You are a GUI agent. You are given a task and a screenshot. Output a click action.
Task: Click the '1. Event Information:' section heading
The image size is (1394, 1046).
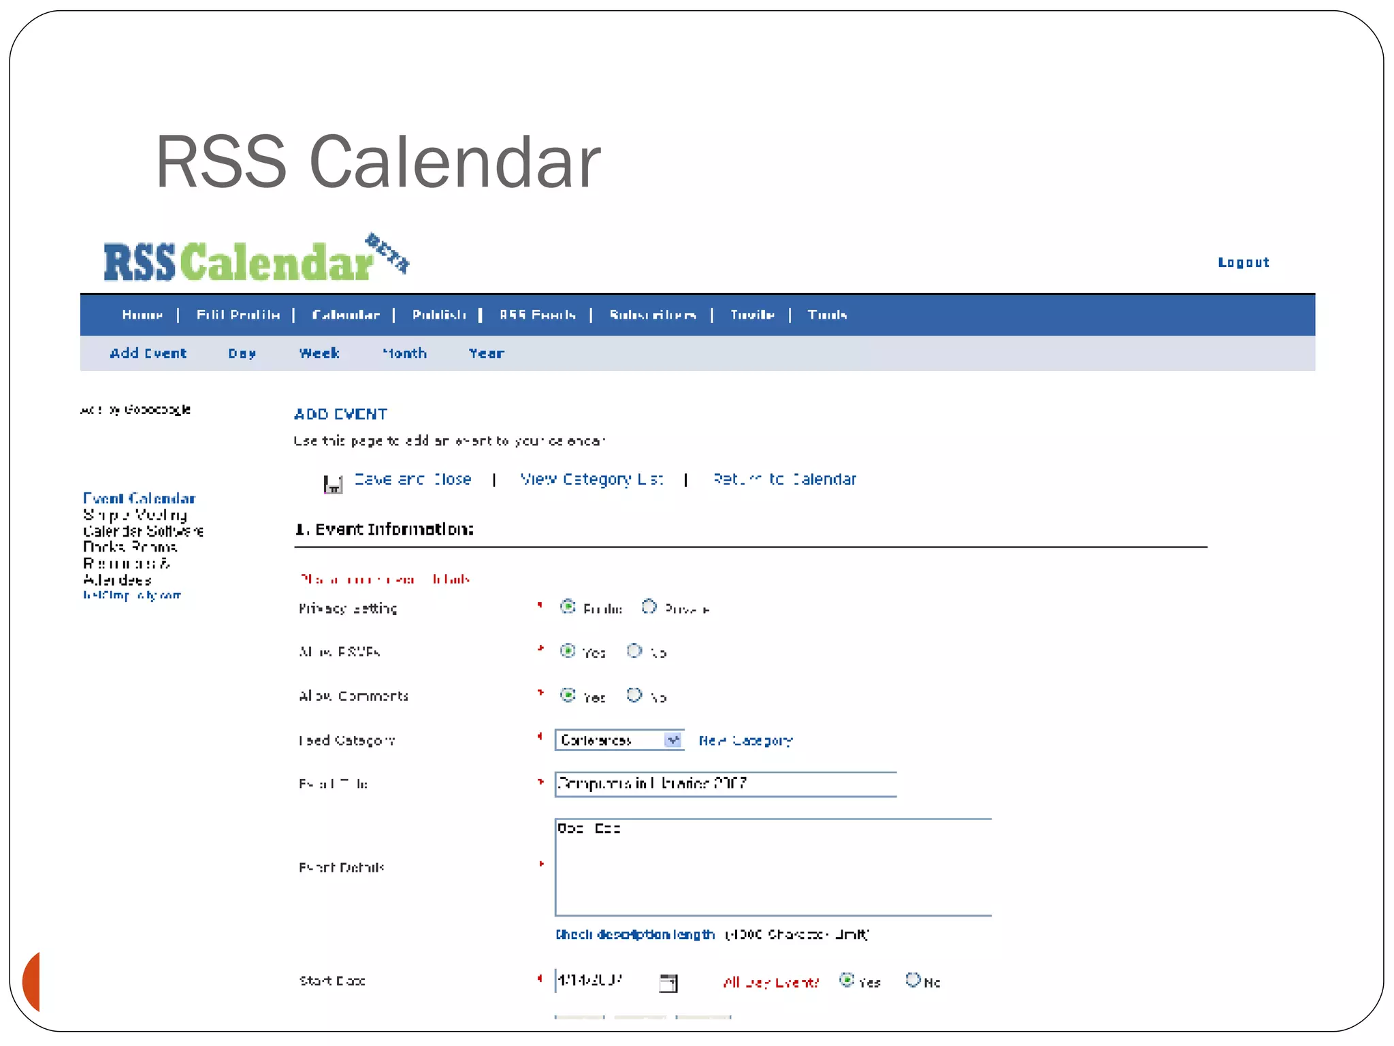(x=385, y=529)
